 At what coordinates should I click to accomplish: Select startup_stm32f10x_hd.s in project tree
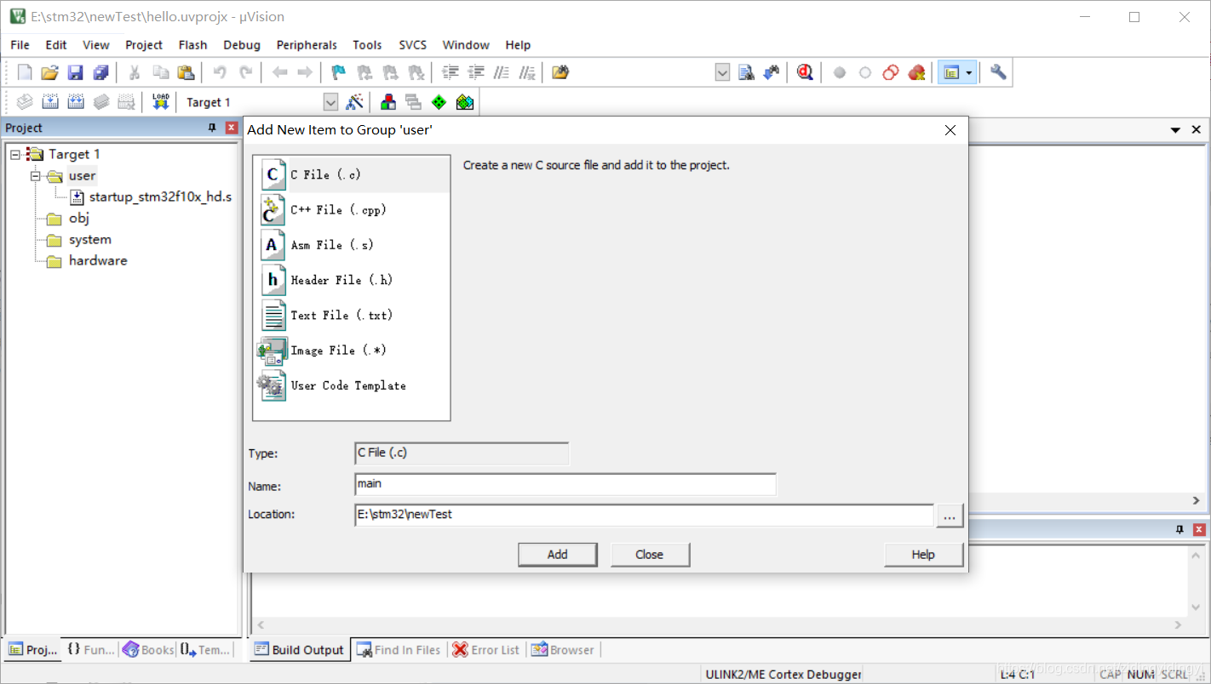coord(160,197)
